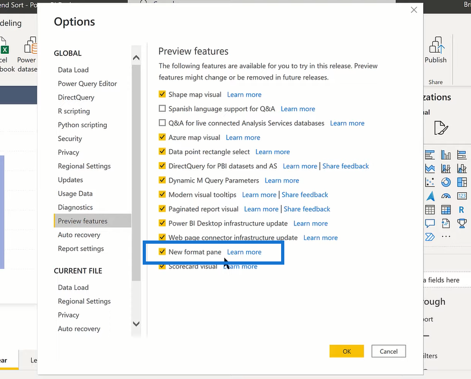Toggle Data point rectangle select checkbox

coord(162,151)
